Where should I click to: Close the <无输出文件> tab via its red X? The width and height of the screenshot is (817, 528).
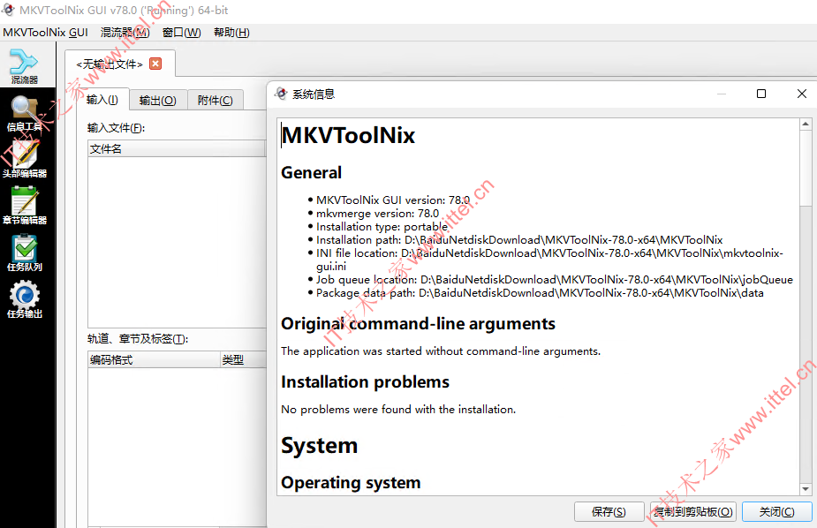click(x=155, y=64)
